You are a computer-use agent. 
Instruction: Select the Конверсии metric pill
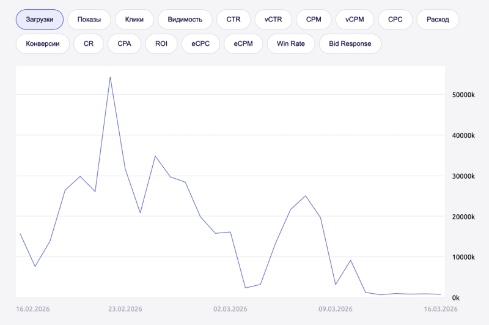pyautogui.click(x=43, y=43)
